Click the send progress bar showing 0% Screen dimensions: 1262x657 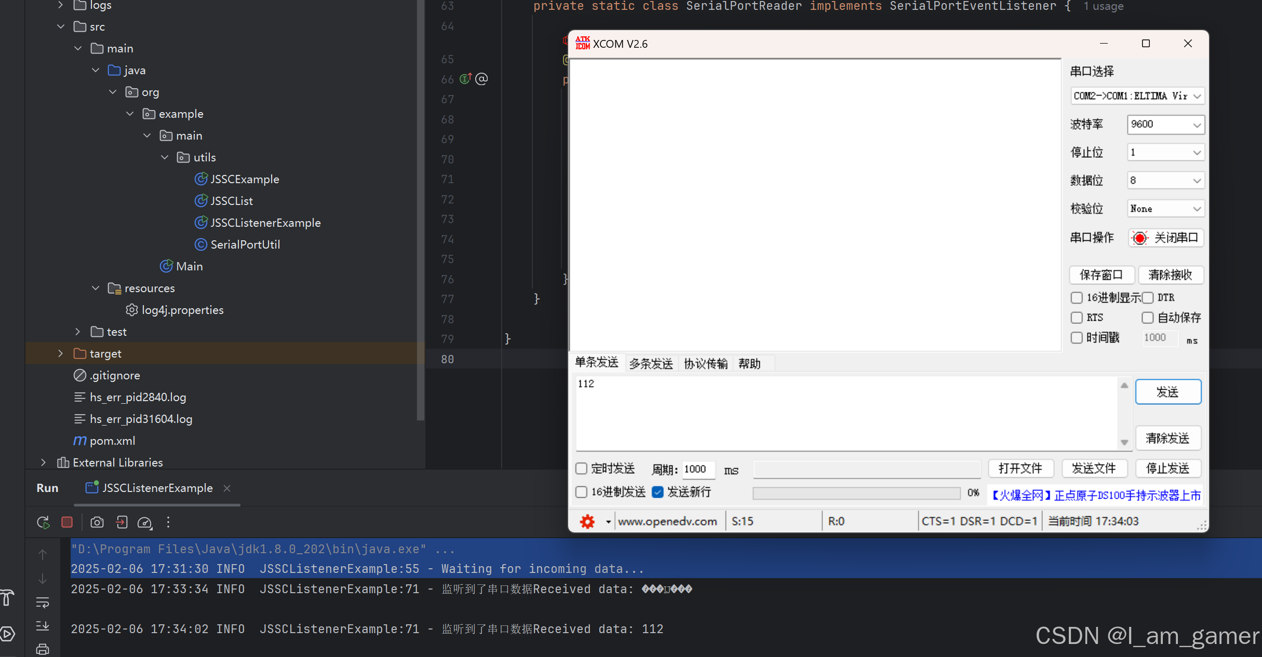856,493
